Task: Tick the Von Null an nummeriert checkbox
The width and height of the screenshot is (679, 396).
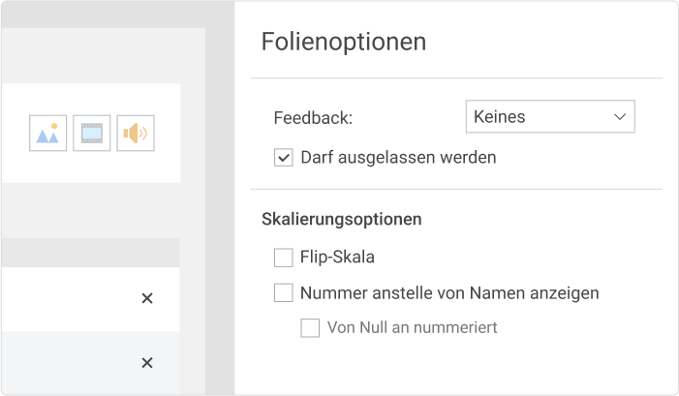Action: [310, 327]
